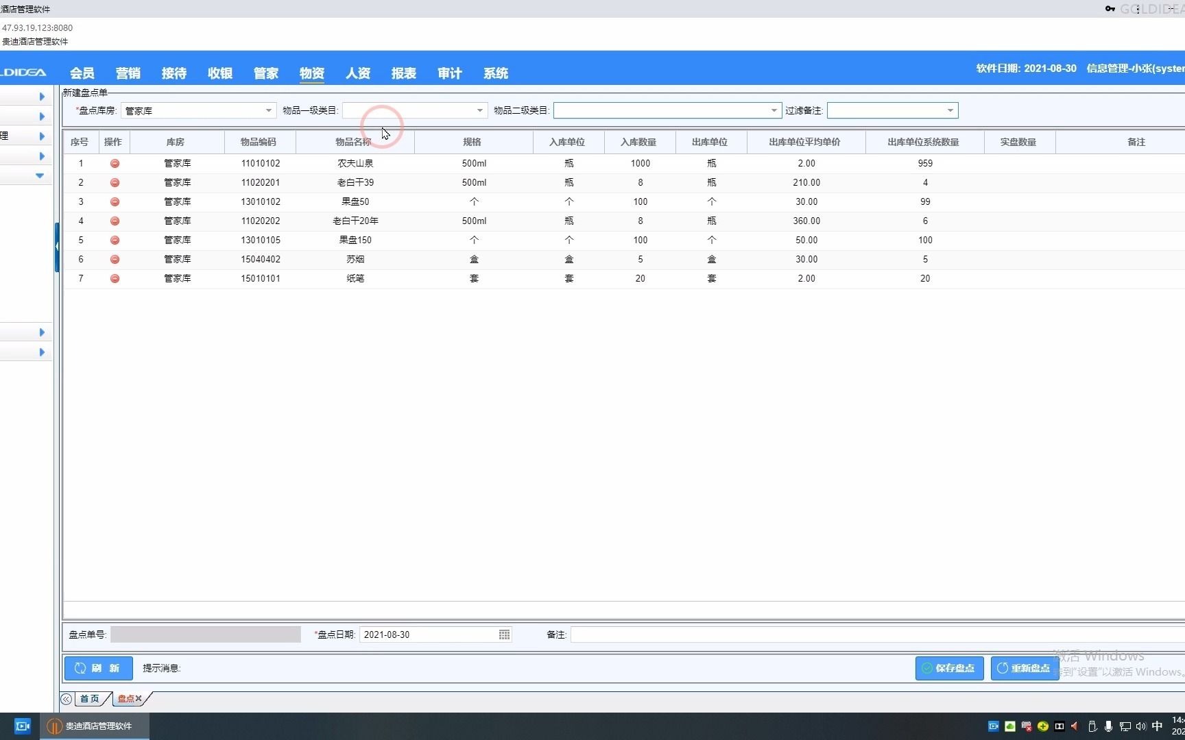Click red delete icon for 纸笔 row

tap(115, 278)
